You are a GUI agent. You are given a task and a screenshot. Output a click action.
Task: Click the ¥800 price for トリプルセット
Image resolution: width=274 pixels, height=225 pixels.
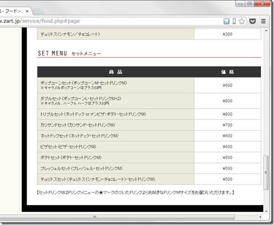point(228,114)
